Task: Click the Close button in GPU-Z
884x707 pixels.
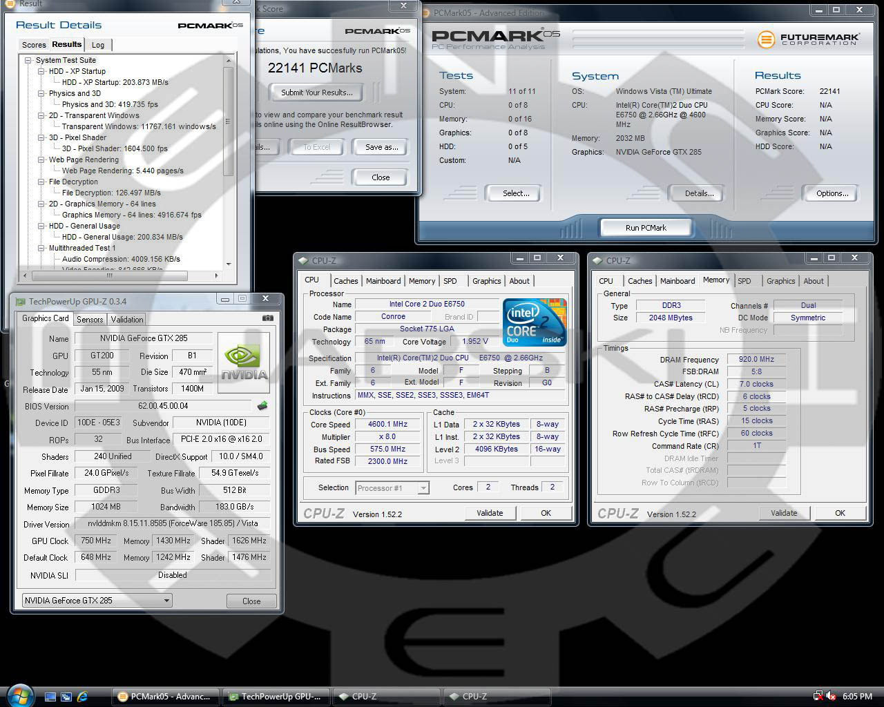Action: click(251, 601)
